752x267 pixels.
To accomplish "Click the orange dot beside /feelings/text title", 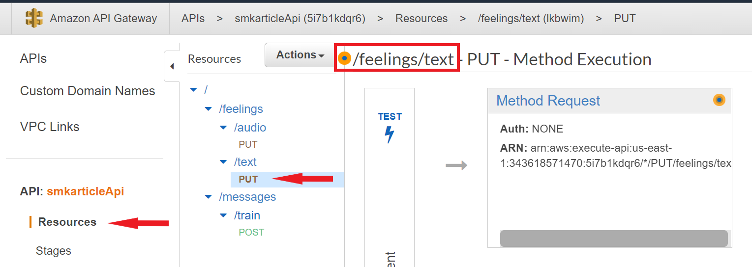I will coord(344,58).
